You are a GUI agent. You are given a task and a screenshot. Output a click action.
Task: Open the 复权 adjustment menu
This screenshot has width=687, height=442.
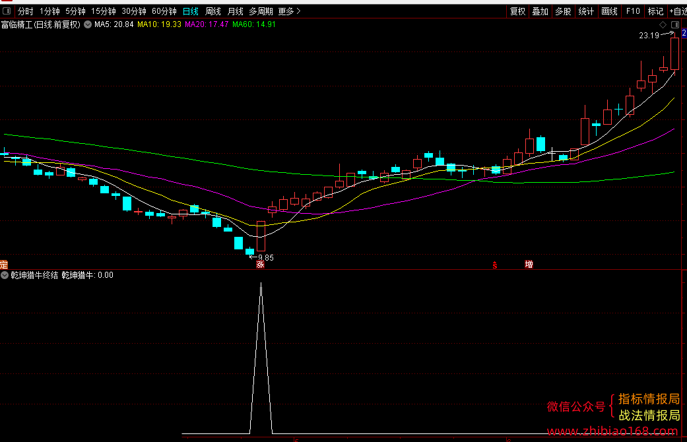click(517, 11)
